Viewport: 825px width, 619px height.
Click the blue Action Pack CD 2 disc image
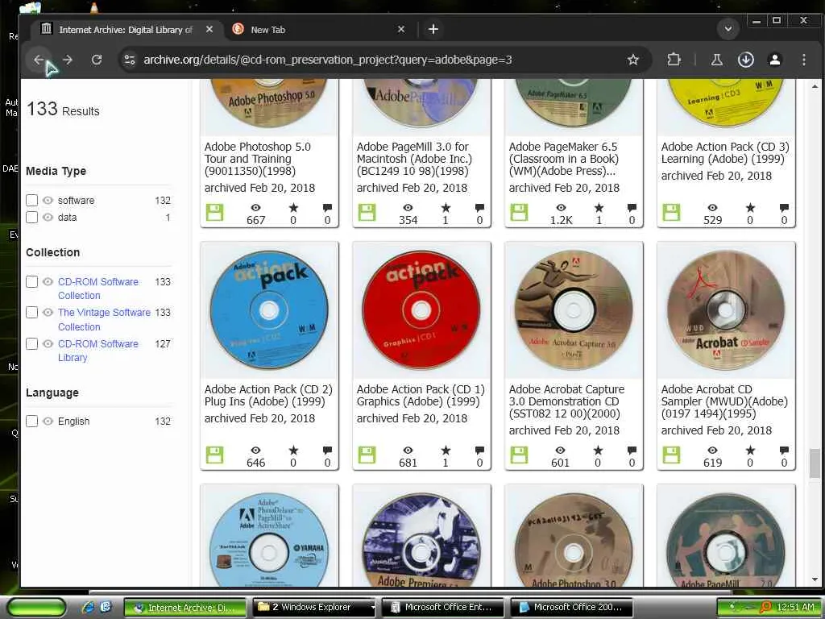click(x=269, y=310)
